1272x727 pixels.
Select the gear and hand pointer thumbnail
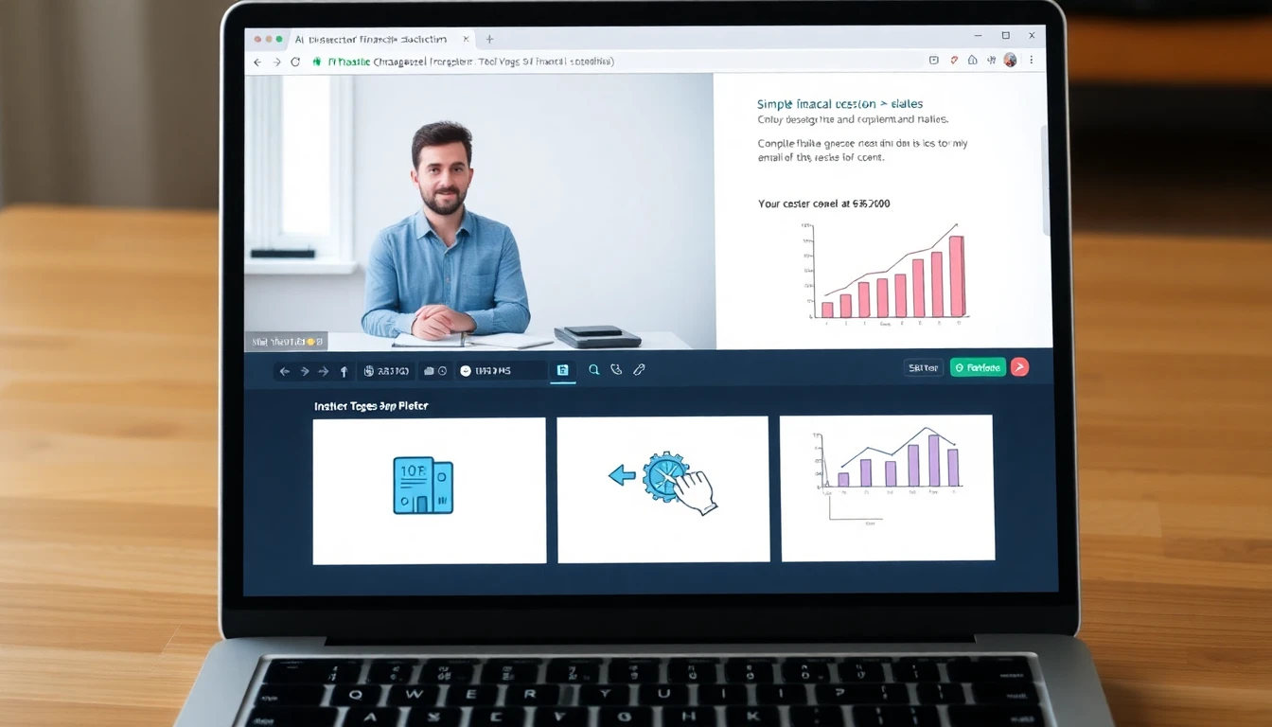[x=662, y=490]
